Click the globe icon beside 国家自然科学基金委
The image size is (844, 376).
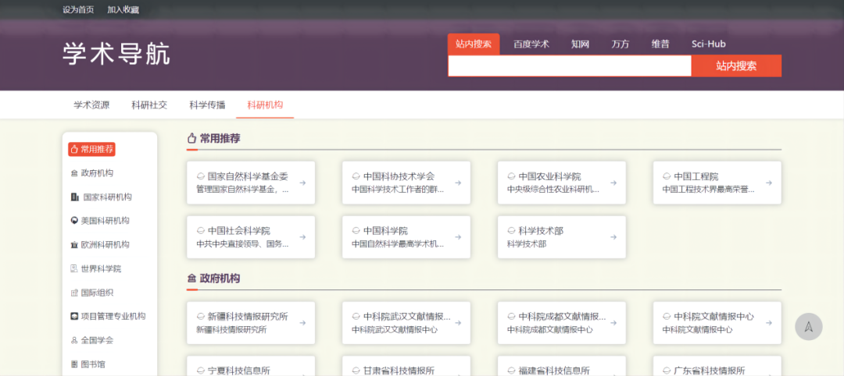pos(201,176)
